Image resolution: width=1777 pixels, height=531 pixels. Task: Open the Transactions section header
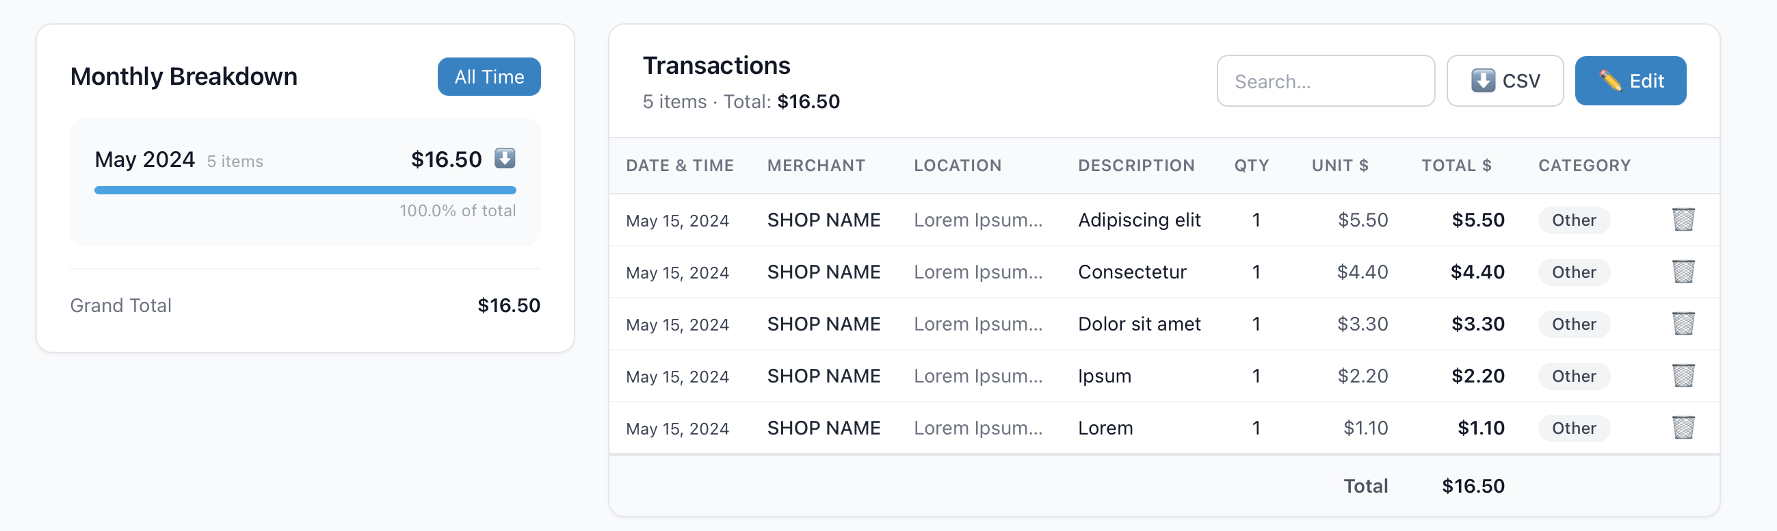(x=716, y=65)
